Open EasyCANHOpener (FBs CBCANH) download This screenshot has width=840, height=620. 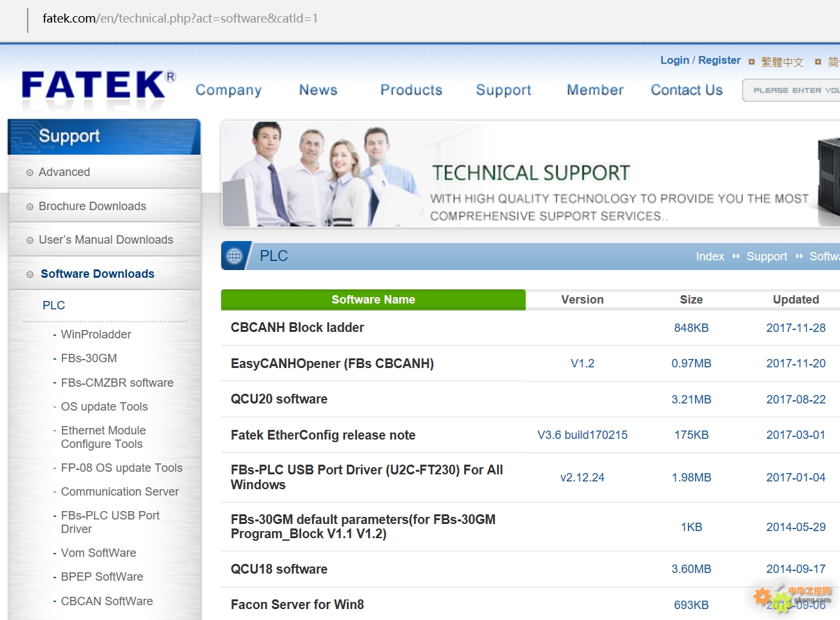pyautogui.click(x=332, y=363)
